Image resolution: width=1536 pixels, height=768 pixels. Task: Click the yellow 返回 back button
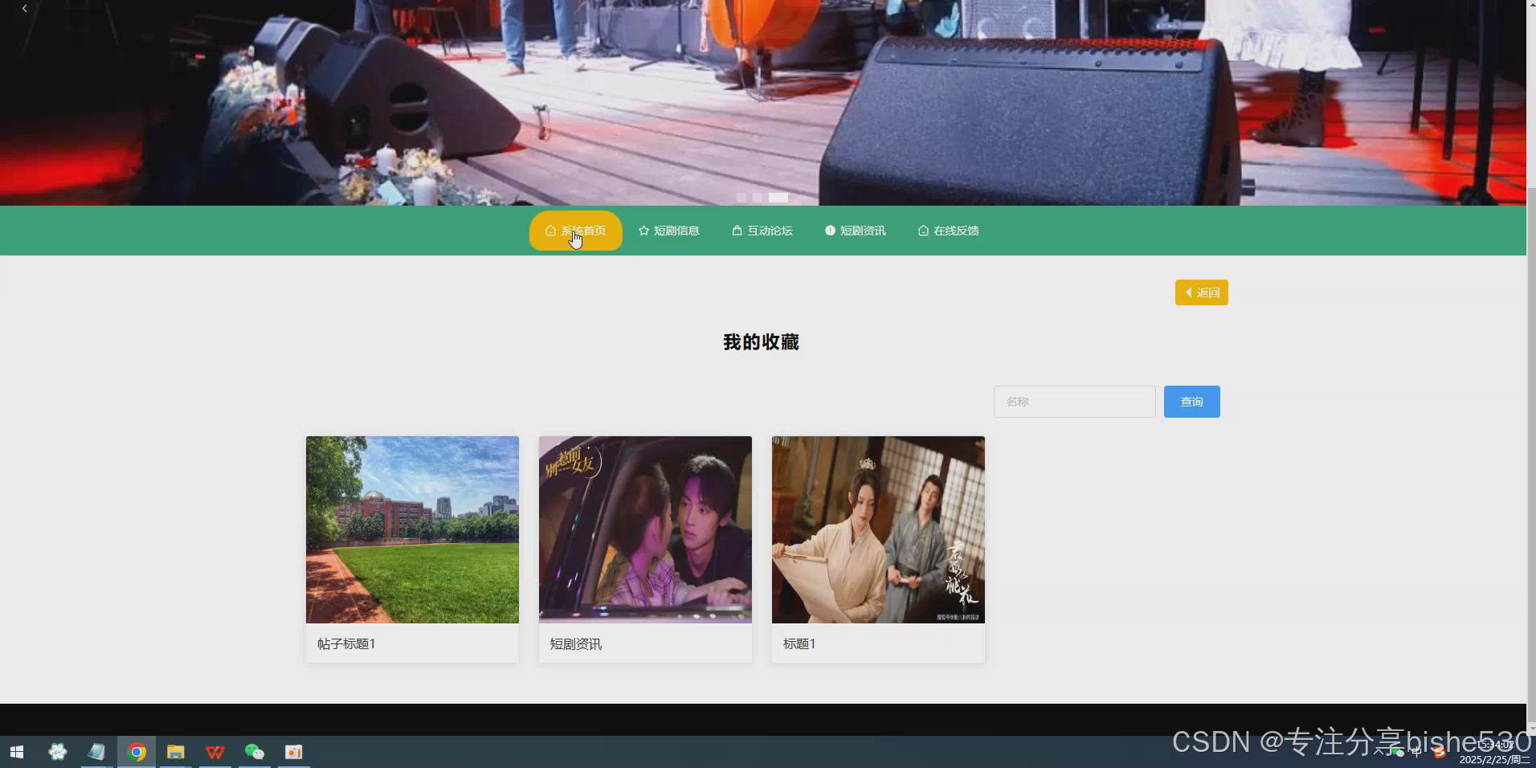pyautogui.click(x=1201, y=292)
